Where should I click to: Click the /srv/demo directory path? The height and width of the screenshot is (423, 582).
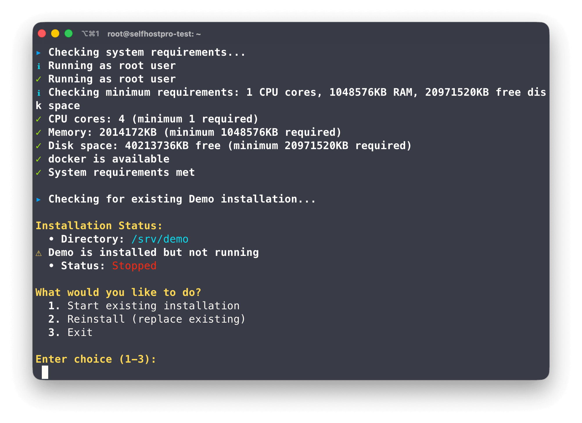pyautogui.click(x=159, y=239)
